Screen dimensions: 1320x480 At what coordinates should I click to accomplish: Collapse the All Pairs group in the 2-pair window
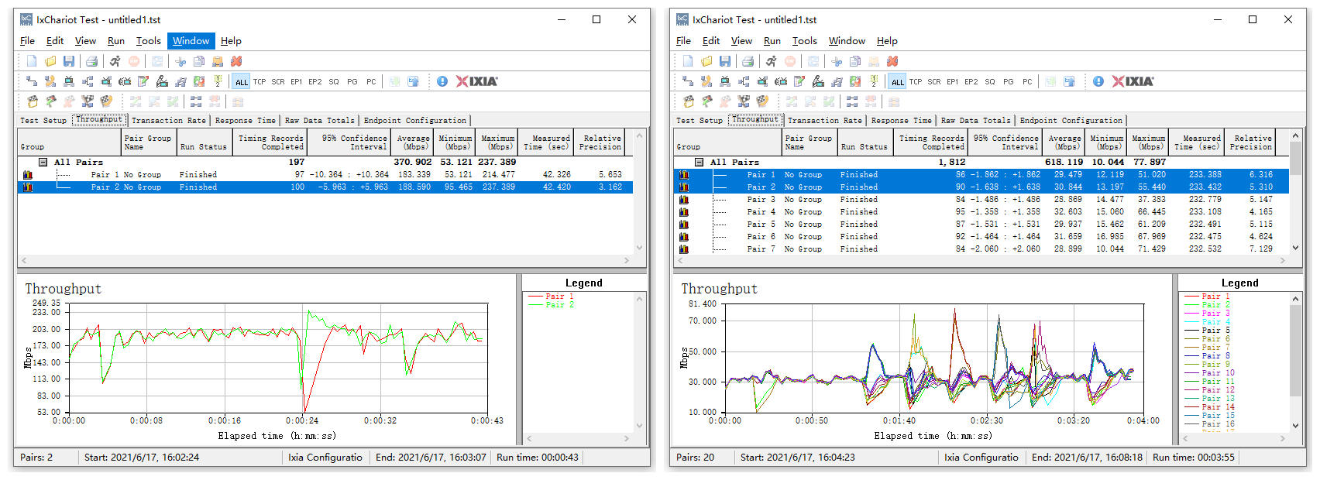pyautogui.click(x=43, y=163)
